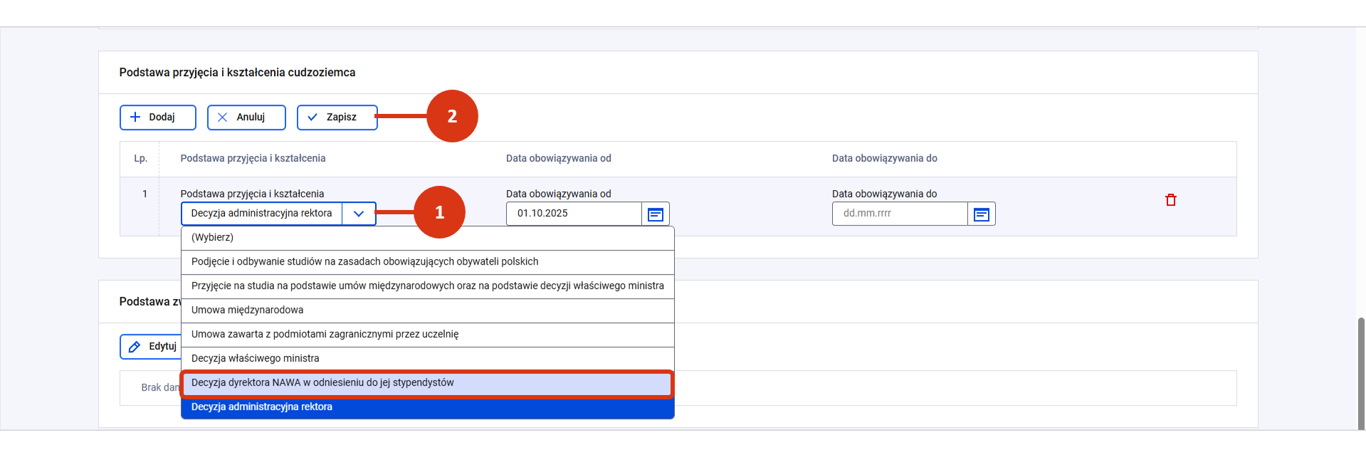
Task: Select Decyzja dyrektora NAWA option
Action: coord(427,383)
